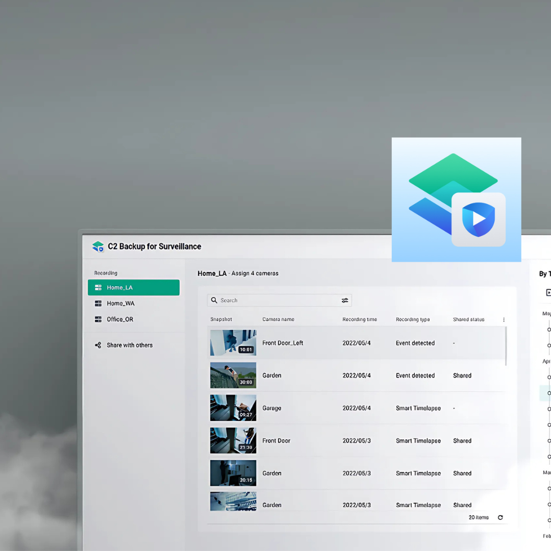Click the recordings list vertical scrollbar
The width and height of the screenshot is (551, 551).
point(506,346)
